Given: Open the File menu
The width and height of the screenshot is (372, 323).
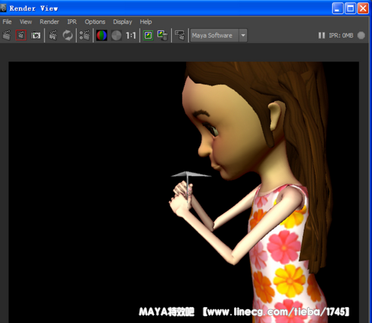Looking at the screenshot, I should click(x=7, y=22).
